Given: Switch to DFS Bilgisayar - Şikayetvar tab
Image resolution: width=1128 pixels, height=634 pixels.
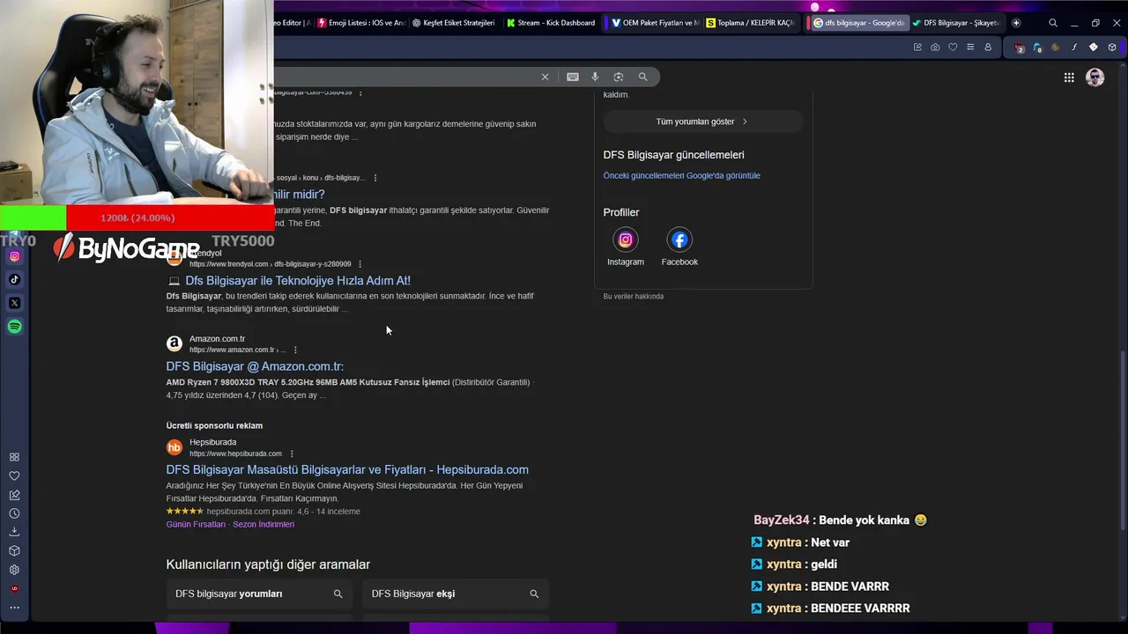Looking at the screenshot, I should (x=955, y=23).
